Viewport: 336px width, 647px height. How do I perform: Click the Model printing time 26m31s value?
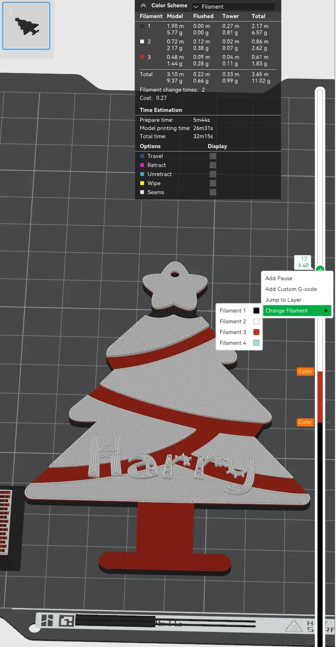point(203,128)
